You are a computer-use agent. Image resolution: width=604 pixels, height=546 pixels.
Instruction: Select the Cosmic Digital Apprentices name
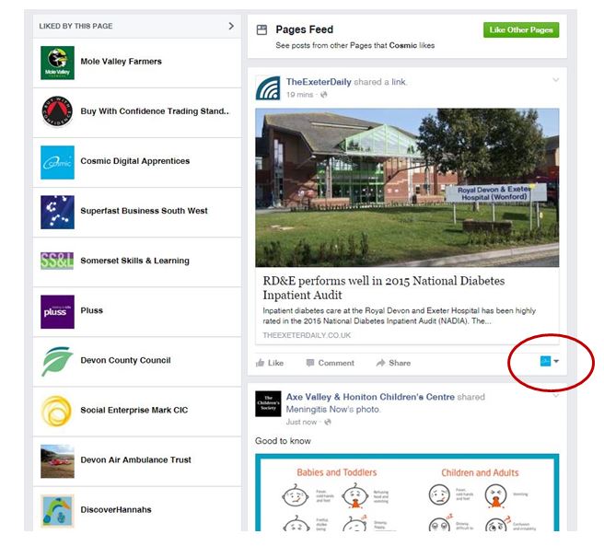tap(134, 161)
